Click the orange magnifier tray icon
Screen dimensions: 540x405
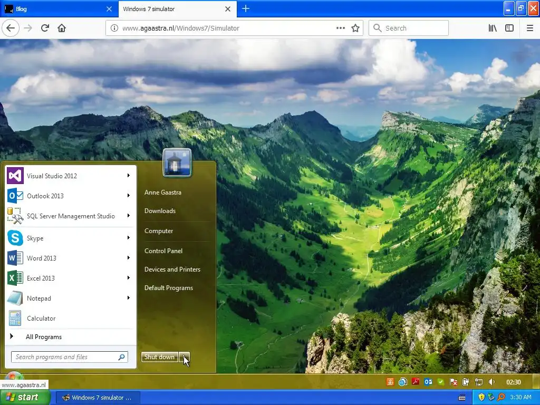502,397
